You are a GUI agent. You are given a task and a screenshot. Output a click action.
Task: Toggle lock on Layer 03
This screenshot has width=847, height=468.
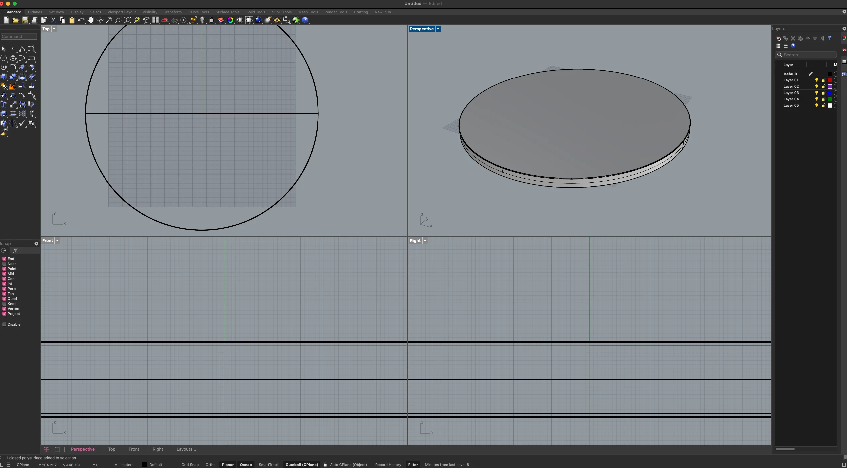823,93
